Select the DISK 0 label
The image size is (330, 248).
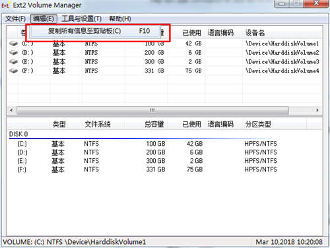[18, 134]
